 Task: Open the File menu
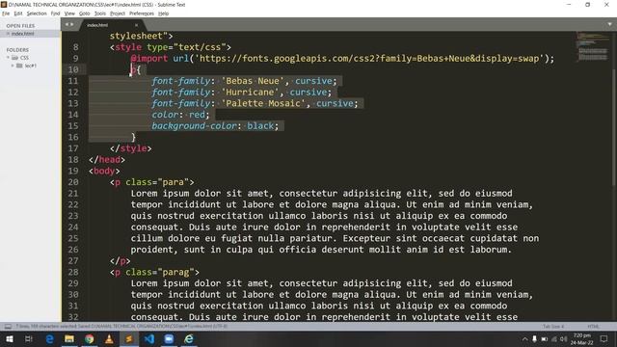click(6, 13)
